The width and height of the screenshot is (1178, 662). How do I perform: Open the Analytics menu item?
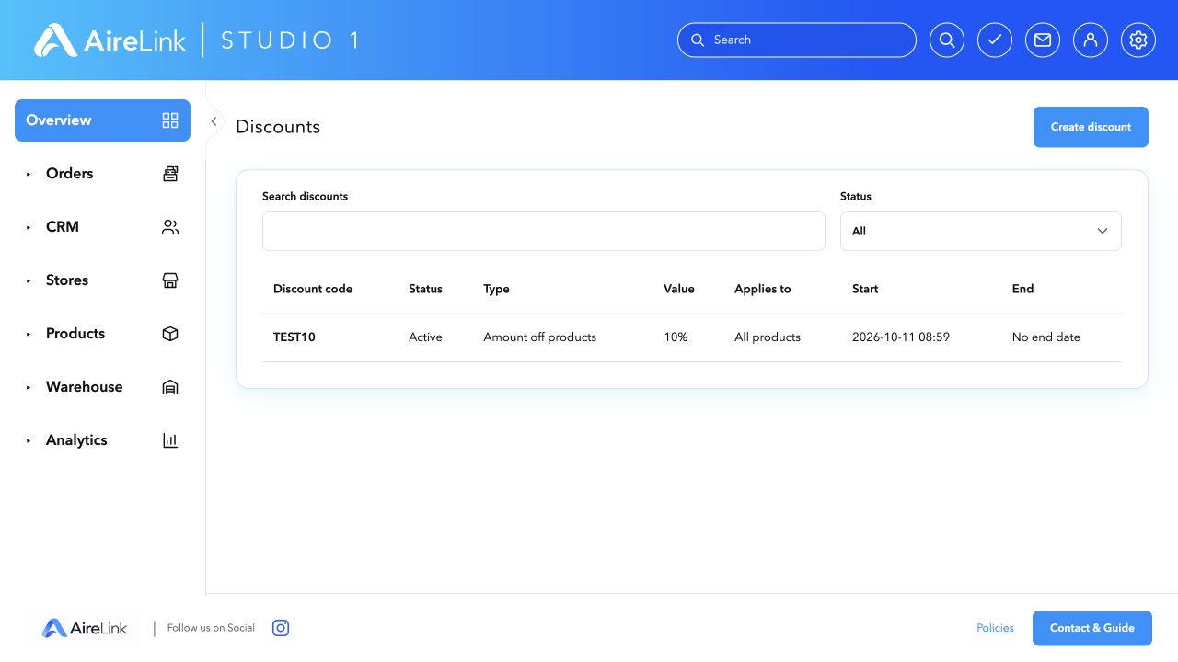pos(102,440)
